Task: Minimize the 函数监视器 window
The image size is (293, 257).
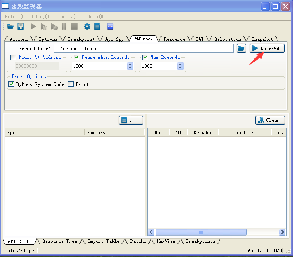Action: point(265,7)
